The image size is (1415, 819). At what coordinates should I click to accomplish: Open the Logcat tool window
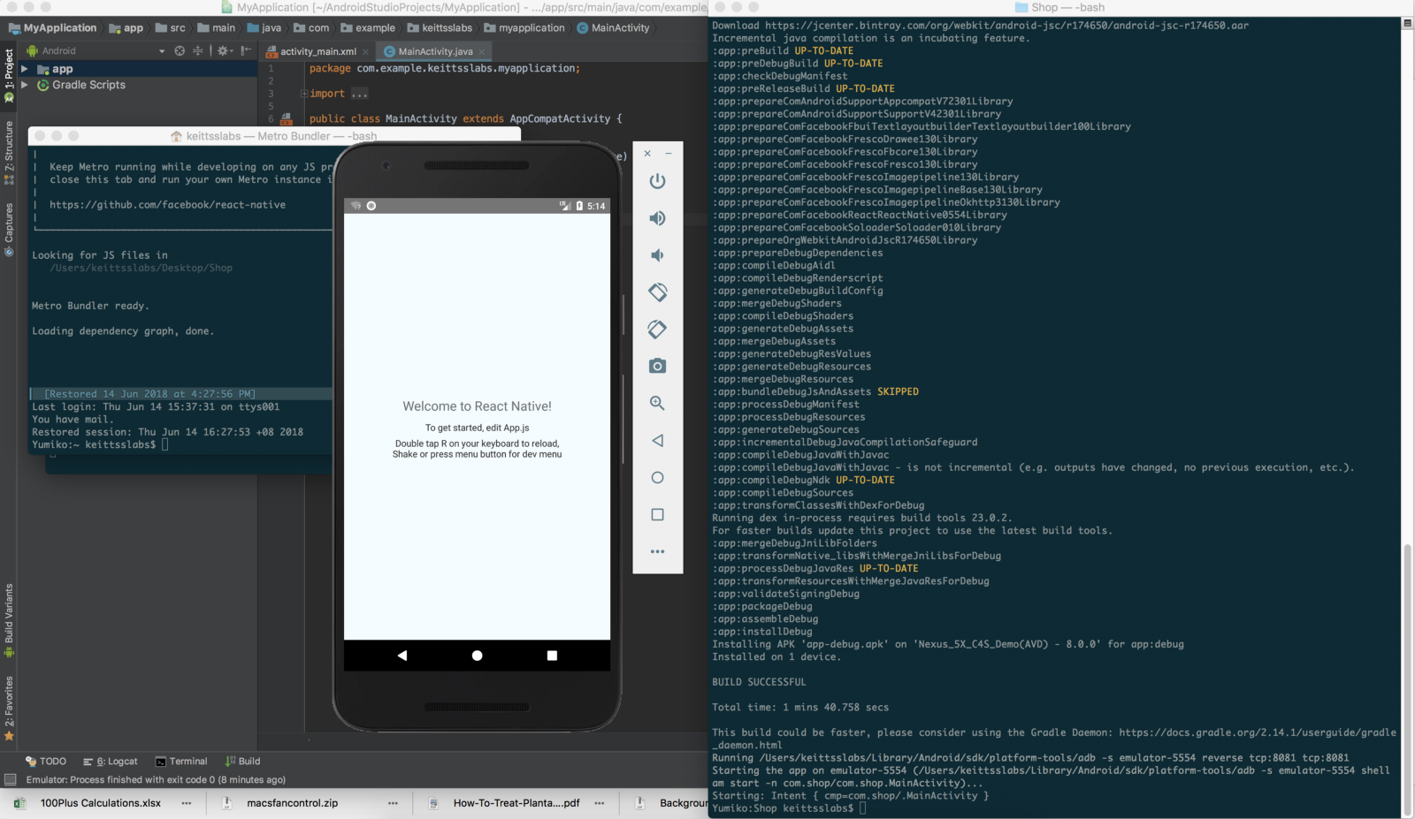111,761
